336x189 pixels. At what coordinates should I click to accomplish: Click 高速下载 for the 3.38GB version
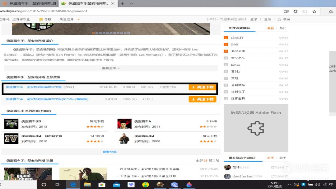click(203, 87)
